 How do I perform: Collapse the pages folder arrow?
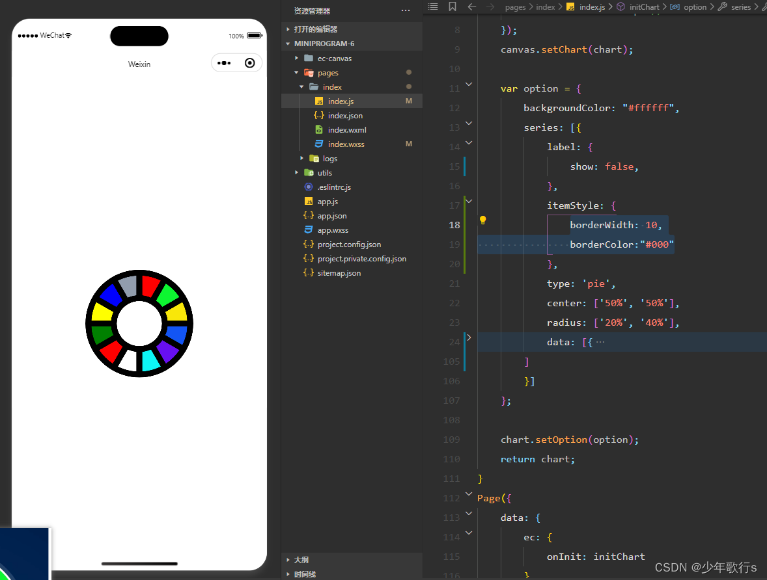click(296, 72)
